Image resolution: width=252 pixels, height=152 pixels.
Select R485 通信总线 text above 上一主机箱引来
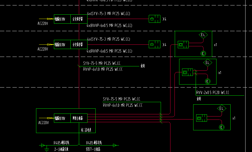point(62,143)
